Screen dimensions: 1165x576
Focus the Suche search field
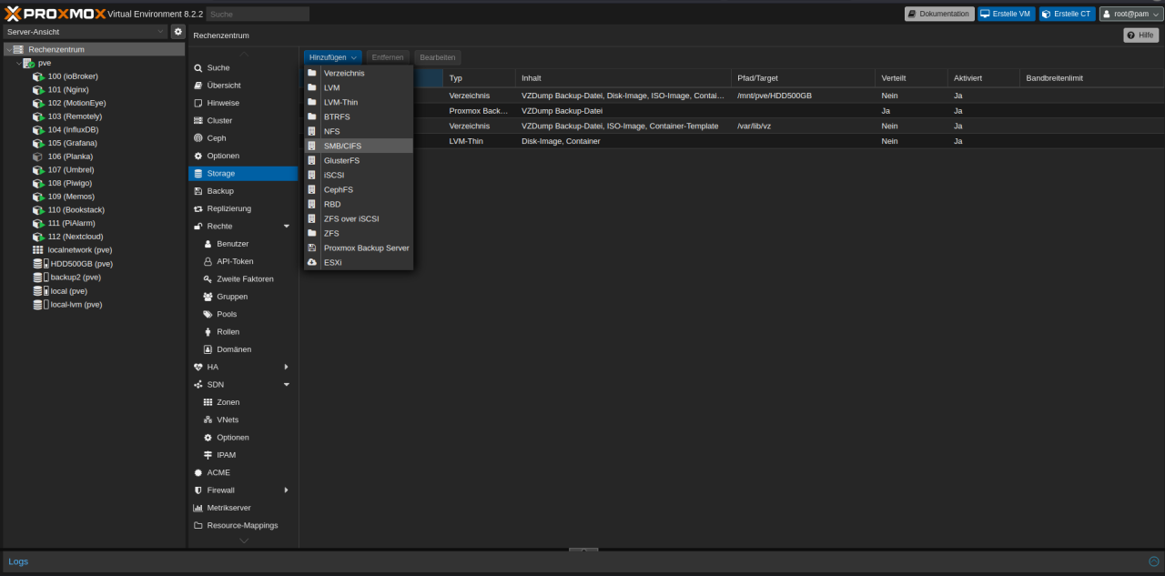click(x=258, y=14)
